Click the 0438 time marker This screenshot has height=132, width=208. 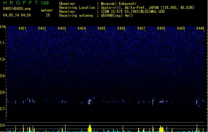pyautogui.click(x=161, y=28)
